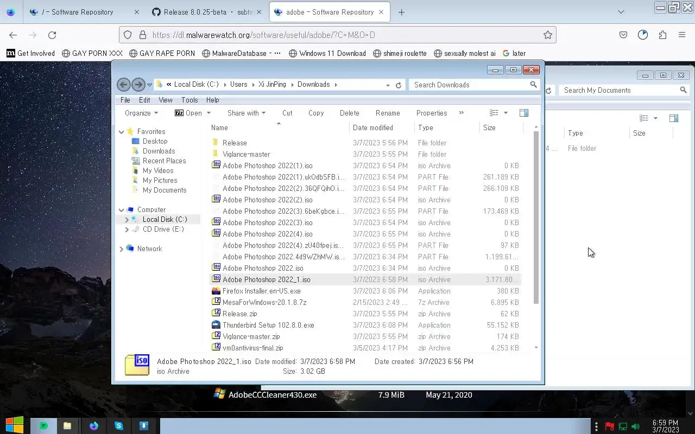Collapse the Favorites tree section
This screenshot has width=695, height=434.
pos(122,132)
